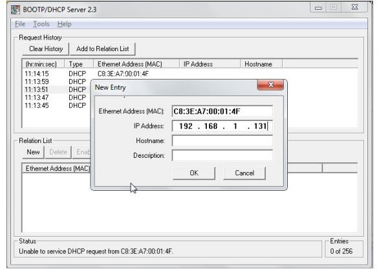Click the 168 octet in IP Address
Screen dimensions: 379x271
tap(211, 126)
